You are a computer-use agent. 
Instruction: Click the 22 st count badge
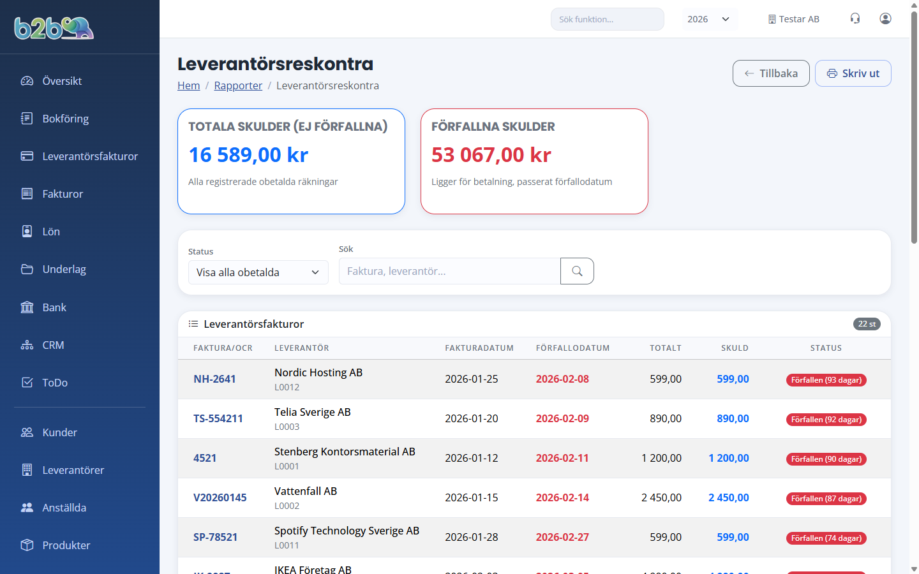[867, 324]
